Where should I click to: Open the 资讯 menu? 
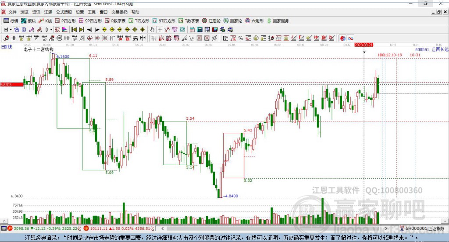[36, 12]
